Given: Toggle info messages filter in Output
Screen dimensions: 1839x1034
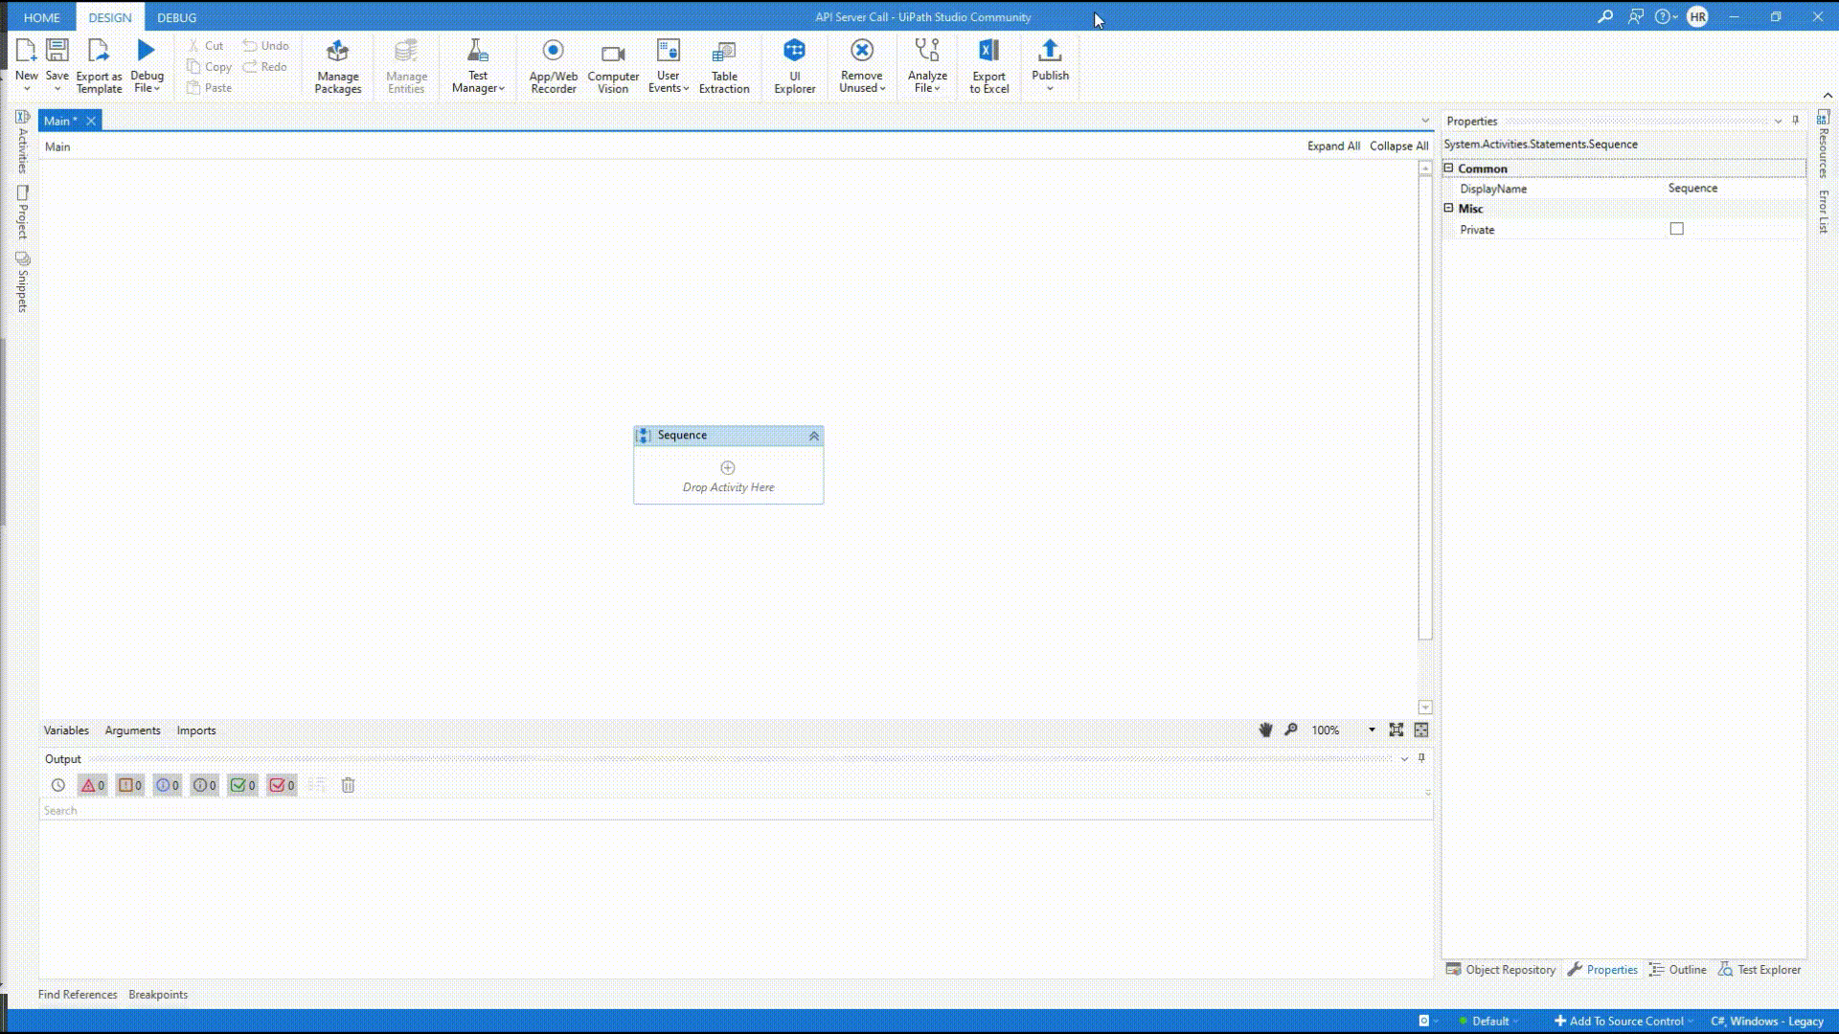Looking at the screenshot, I should point(168,785).
